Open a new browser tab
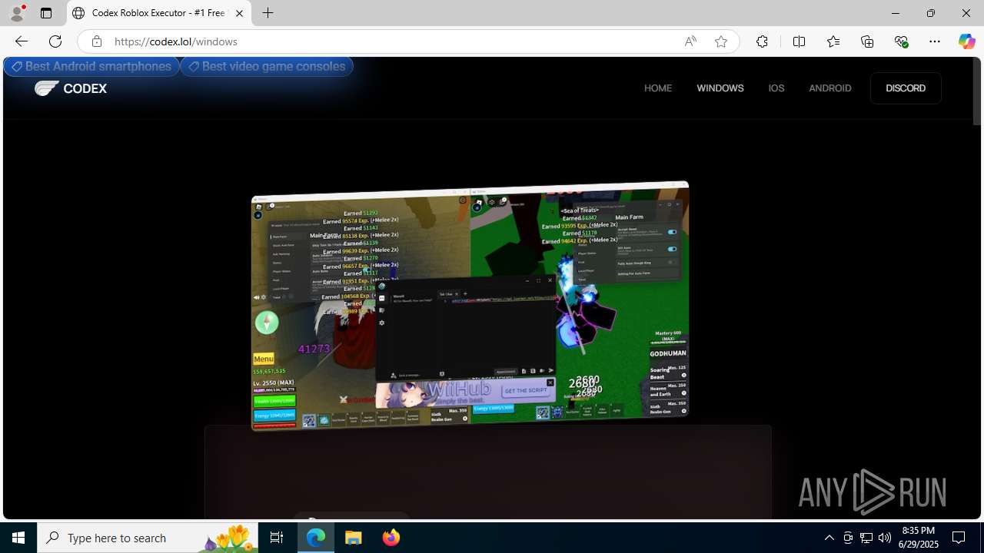 tap(268, 13)
